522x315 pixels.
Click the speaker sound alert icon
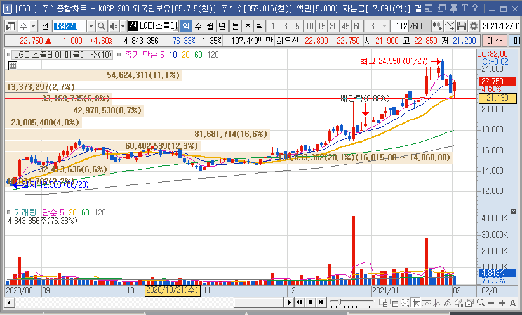coord(114,26)
